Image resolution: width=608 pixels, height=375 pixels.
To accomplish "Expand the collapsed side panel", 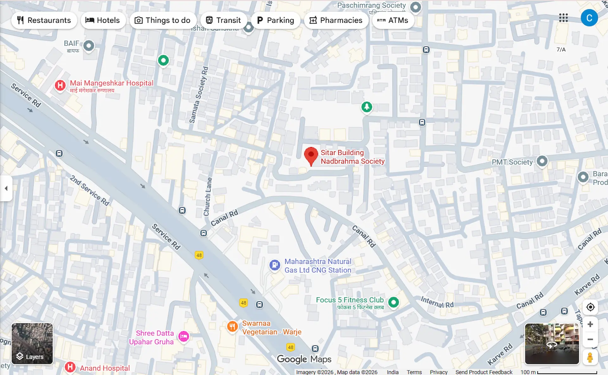I will (6, 188).
